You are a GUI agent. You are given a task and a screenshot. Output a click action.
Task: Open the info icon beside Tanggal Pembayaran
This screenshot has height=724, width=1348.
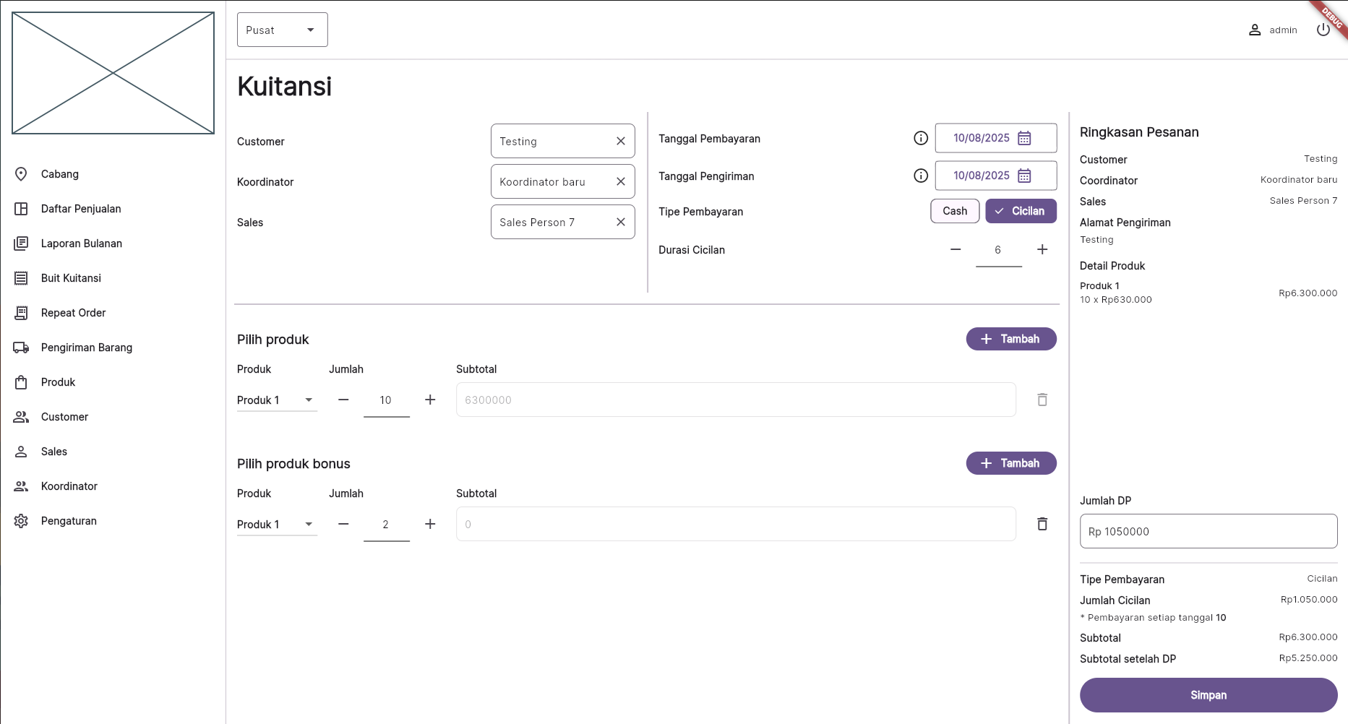[x=920, y=137]
